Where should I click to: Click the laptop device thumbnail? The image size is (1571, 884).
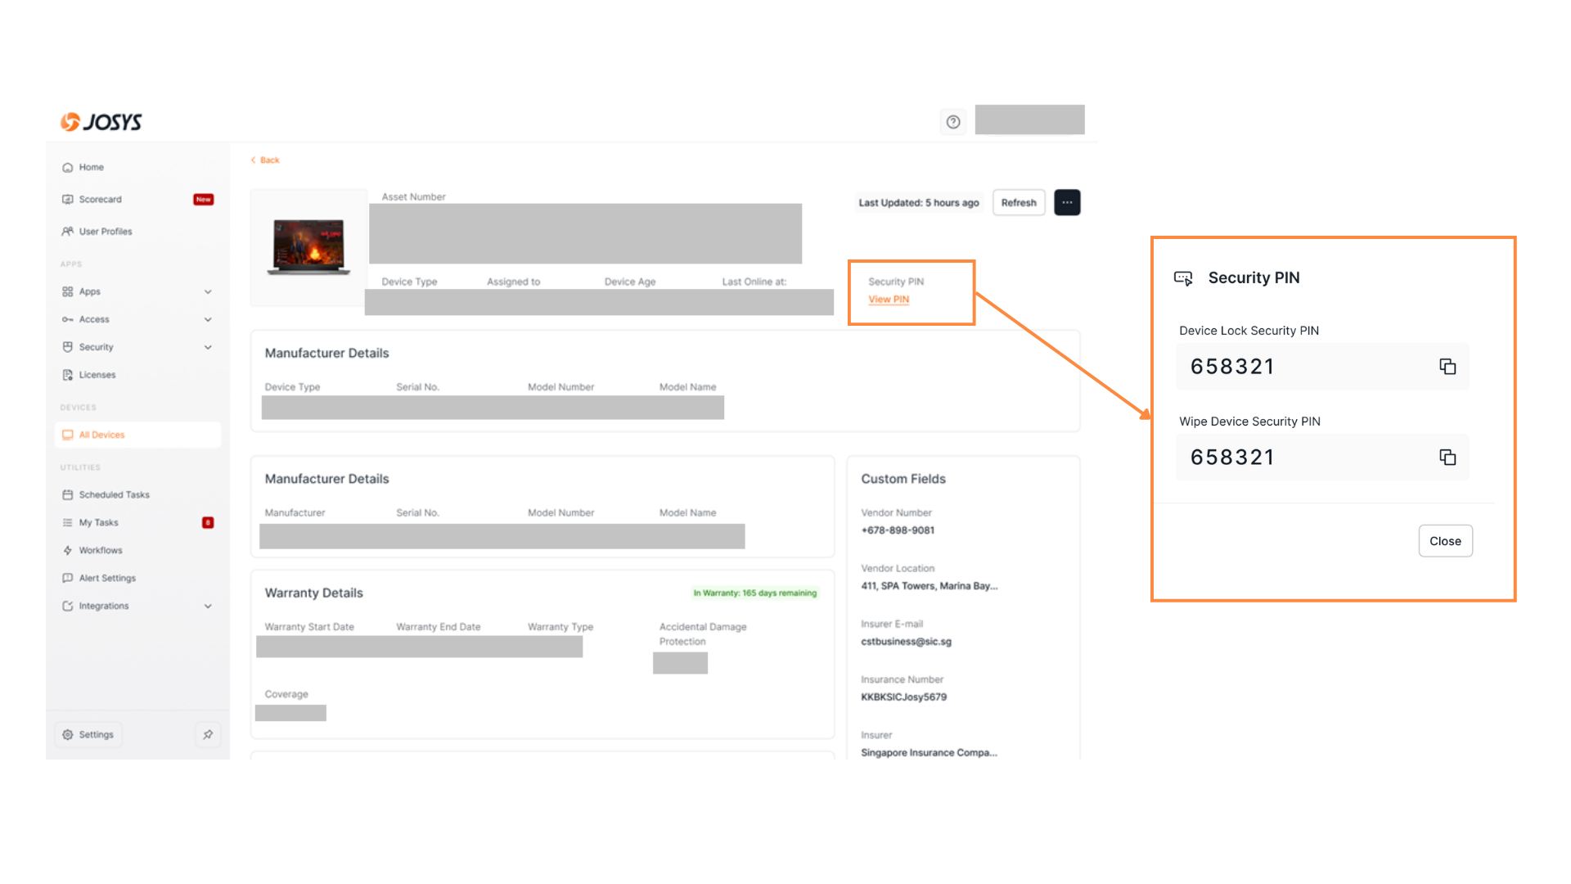click(x=308, y=246)
